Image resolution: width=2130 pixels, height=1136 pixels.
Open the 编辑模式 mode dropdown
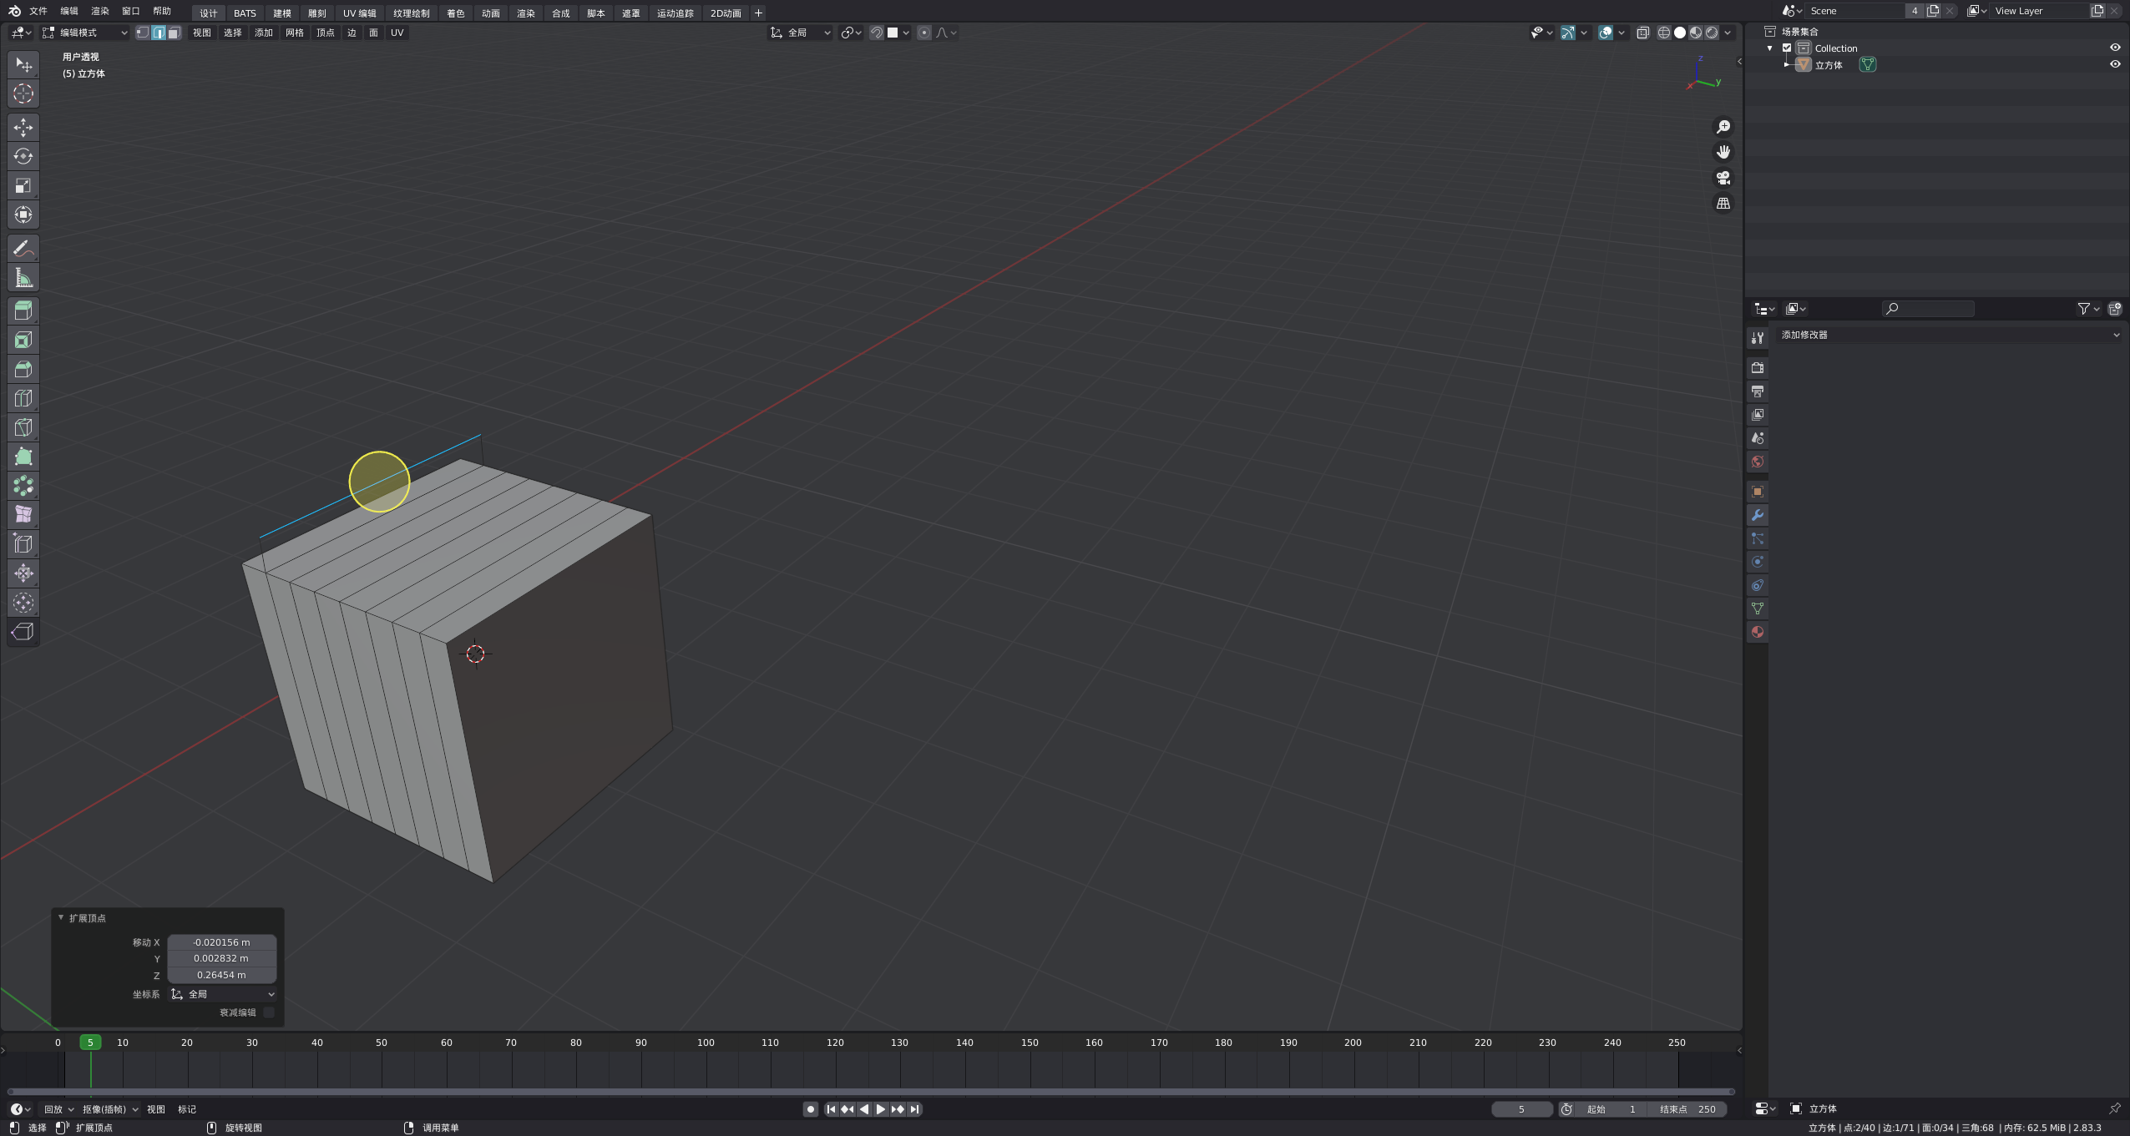pyautogui.click(x=86, y=33)
